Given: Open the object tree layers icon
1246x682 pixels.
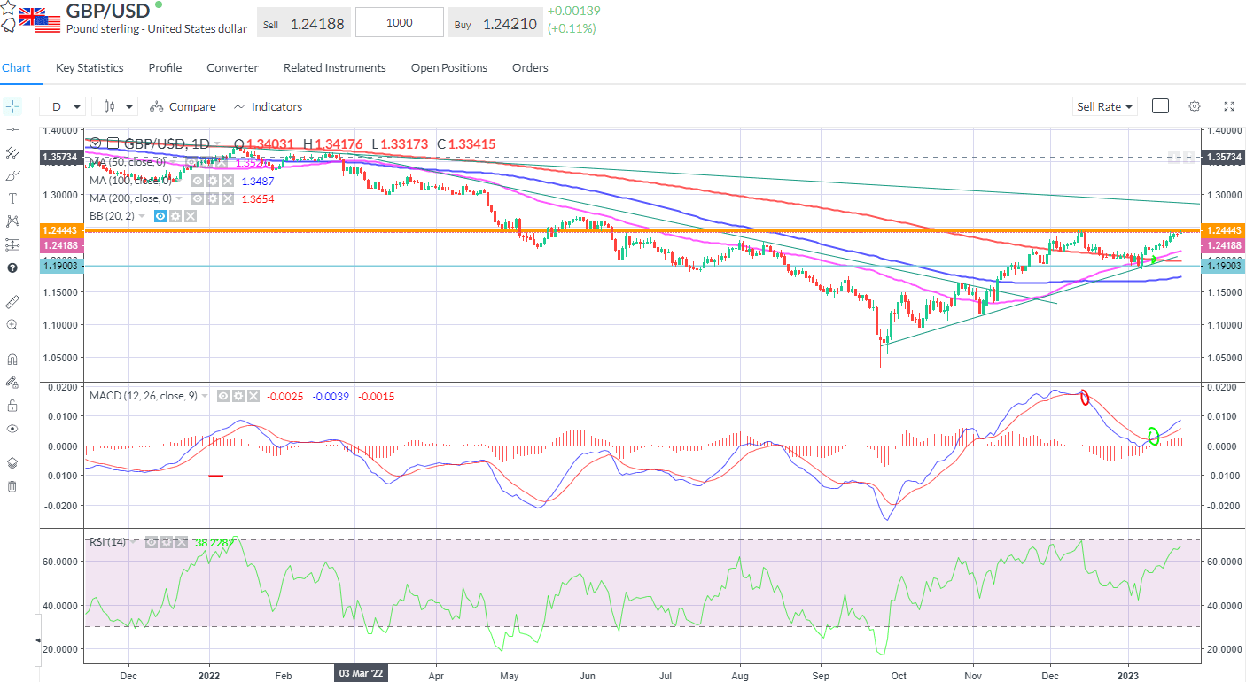Looking at the screenshot, I should point(12,463).
